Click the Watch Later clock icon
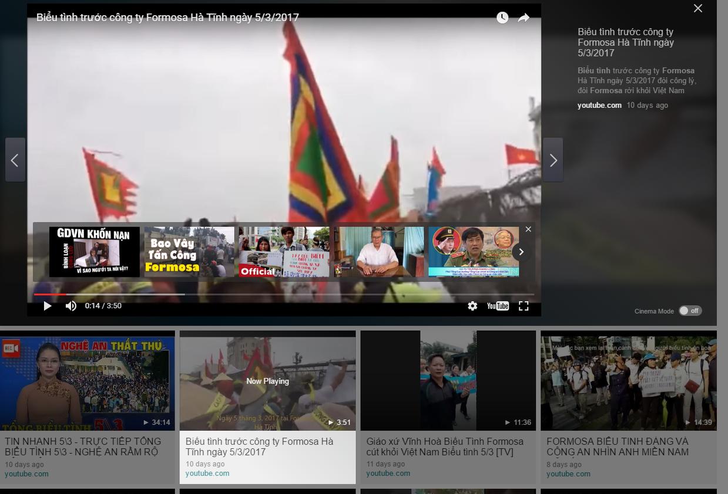This screenshot has height=494, width=728. (502, 18)
